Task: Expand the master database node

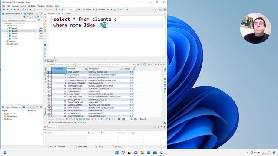Action: click(7, 33)
